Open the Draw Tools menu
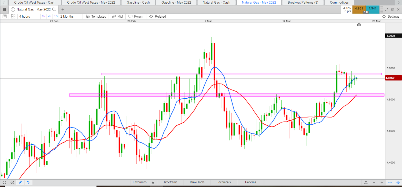Screen dimensions: 402x187 point(197,182)
